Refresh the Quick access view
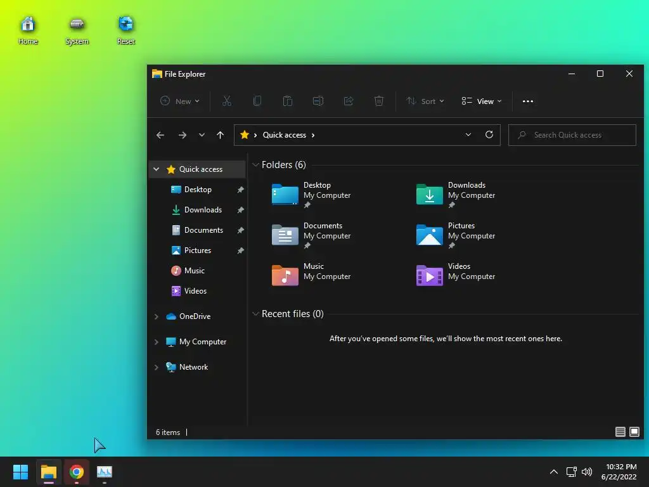Viewport: 649px width, 487px height. (489, 134)
